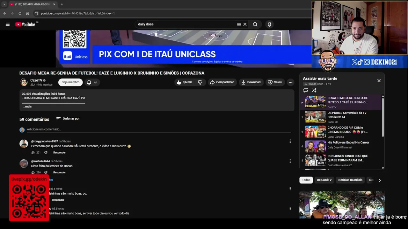This screenshot has width=408, height=229.
Task: Open options menu for @ronygoncalves9567 comment
Action: pos(290,141)
